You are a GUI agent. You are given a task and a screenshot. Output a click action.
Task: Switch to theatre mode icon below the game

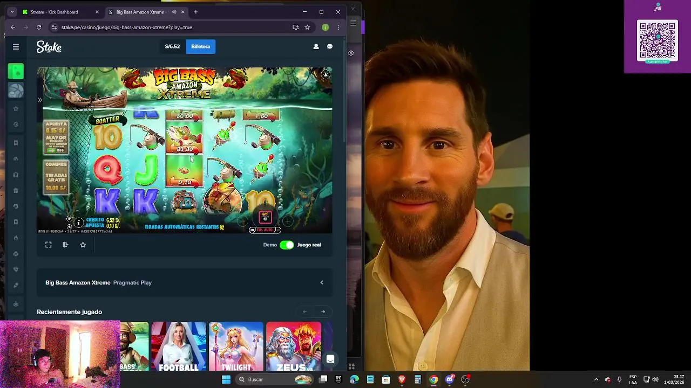coord(65,245)
